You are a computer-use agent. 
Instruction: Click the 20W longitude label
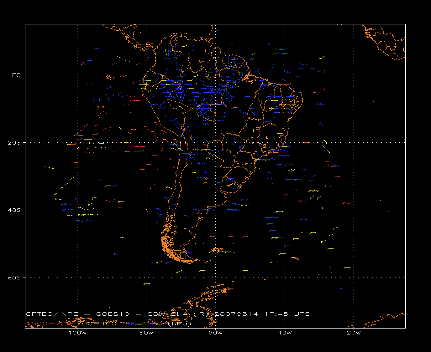[x=354, y=333]
